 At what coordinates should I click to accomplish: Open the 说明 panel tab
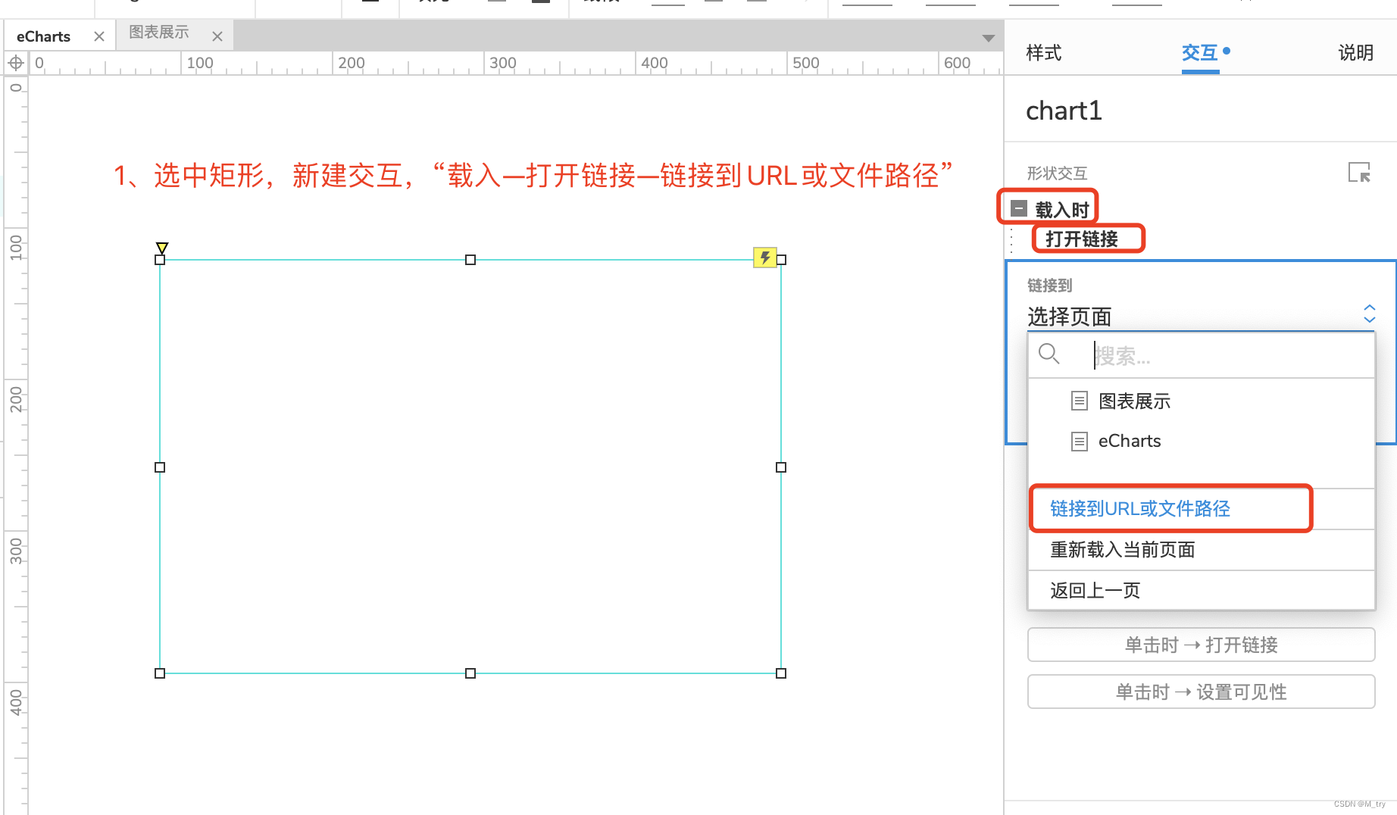1355,52
